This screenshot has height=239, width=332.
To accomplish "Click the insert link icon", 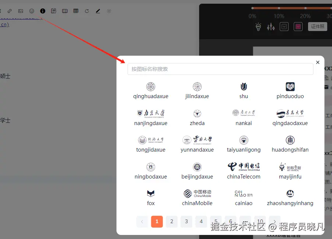I will click(x=9, y=11).
